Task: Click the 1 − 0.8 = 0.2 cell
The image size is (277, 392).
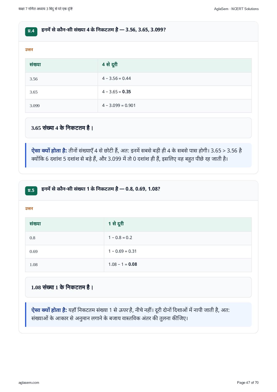Action: point(178,238)
